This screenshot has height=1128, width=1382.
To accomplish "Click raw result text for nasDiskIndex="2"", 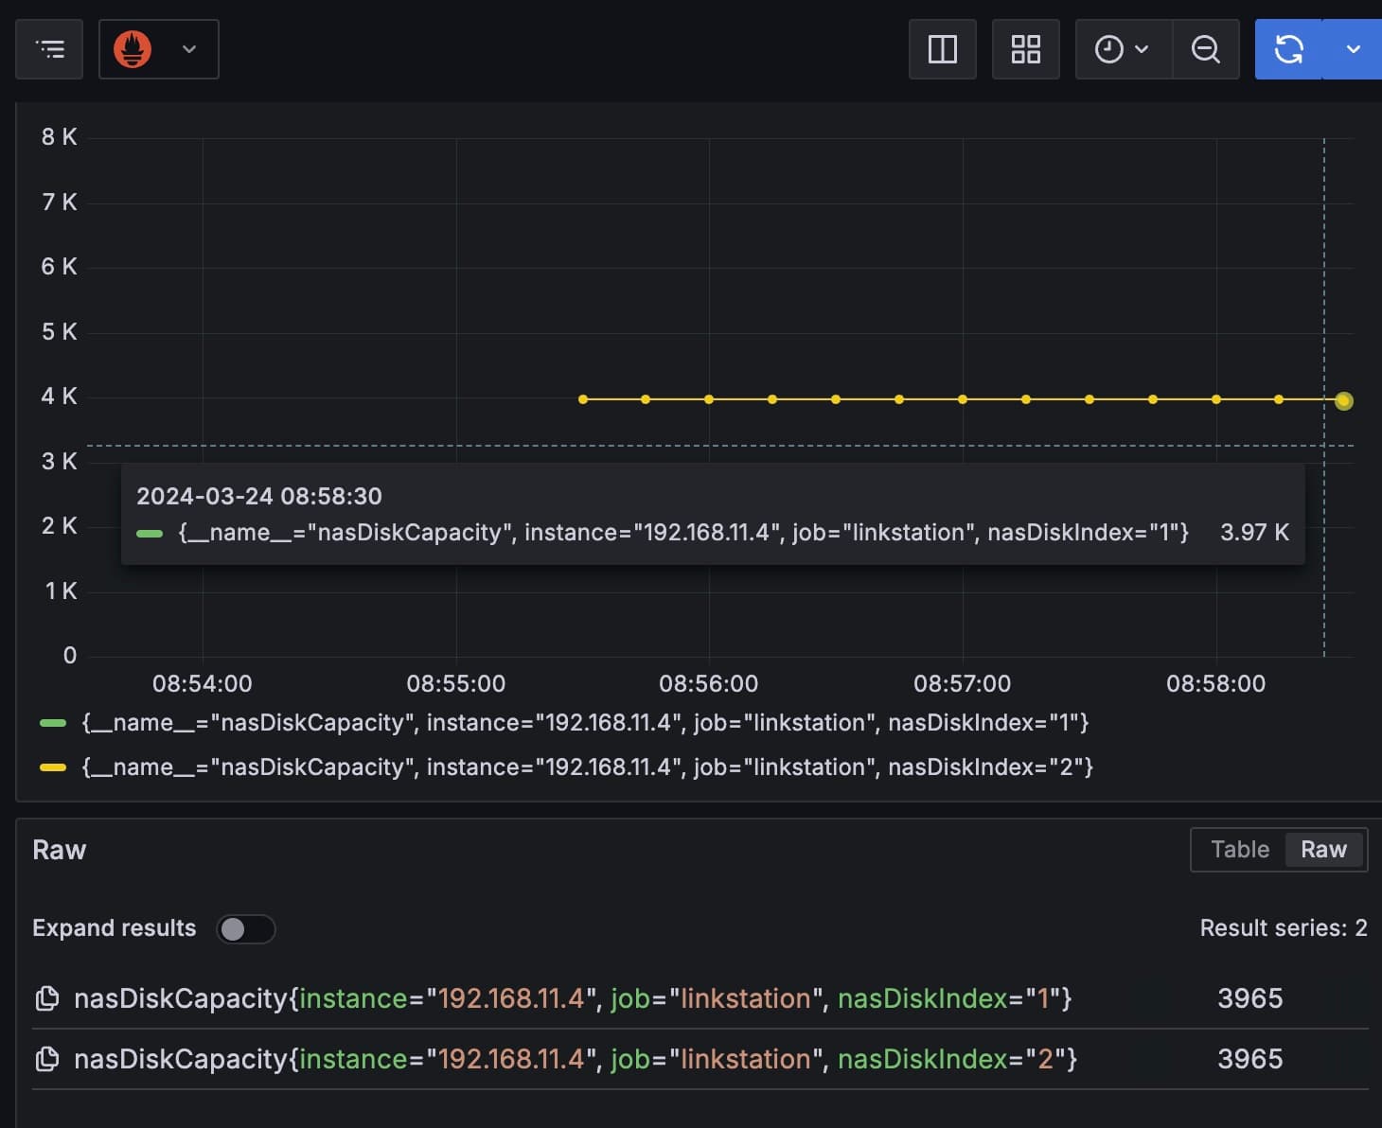I will (x=576, y=1059).
